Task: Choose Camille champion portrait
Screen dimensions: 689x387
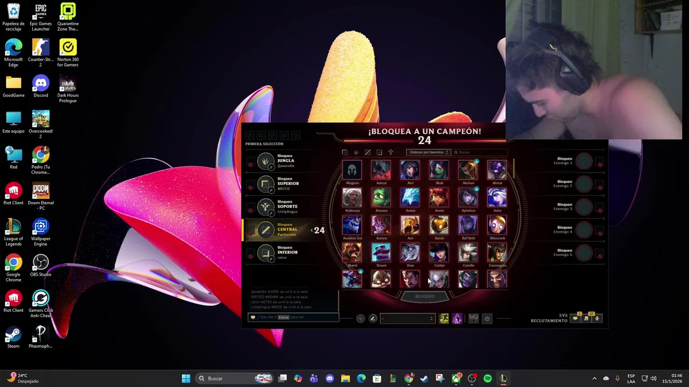Action: point(468,253)
